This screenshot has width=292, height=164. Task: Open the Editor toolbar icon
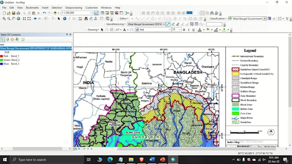[x=96, y=13]
